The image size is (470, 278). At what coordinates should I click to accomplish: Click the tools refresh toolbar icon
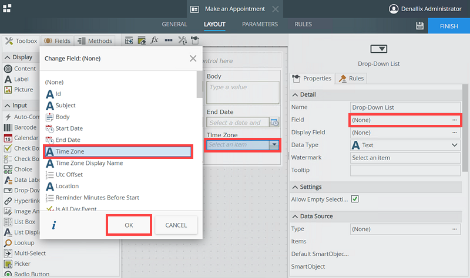tap(182, 40)
